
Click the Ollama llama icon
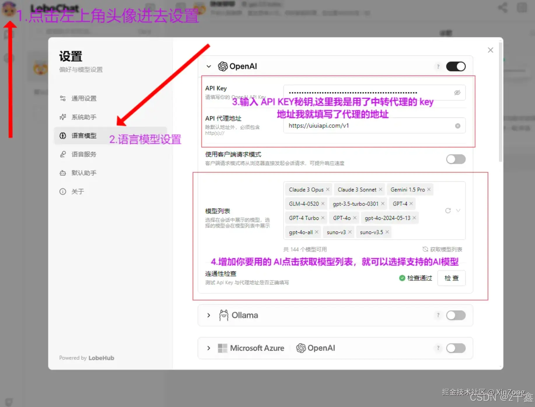[223, 315]
